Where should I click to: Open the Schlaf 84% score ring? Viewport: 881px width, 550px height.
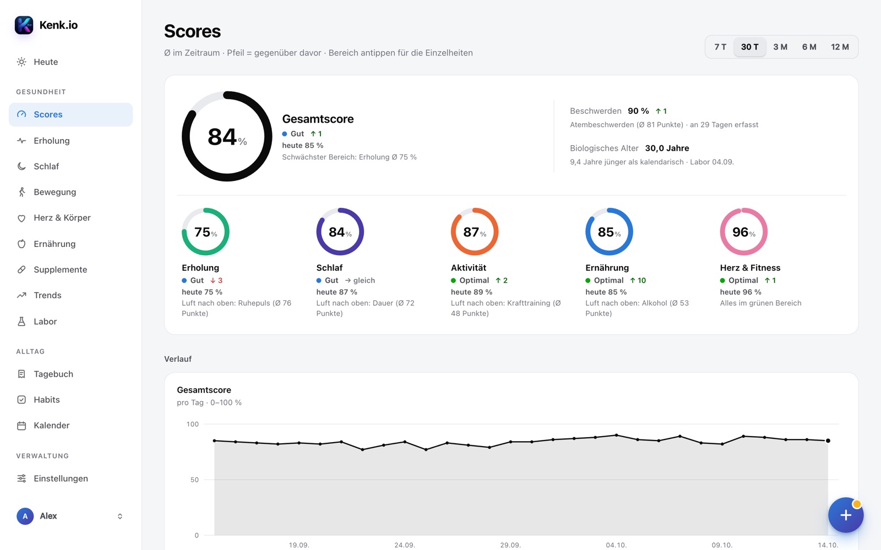coord(340,232)
